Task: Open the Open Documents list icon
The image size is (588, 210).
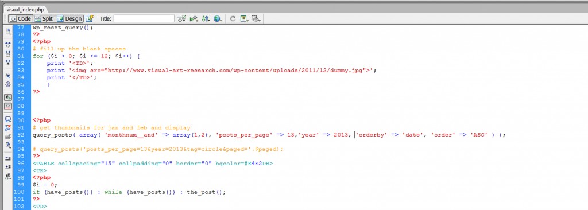Action: coord(8,31)
